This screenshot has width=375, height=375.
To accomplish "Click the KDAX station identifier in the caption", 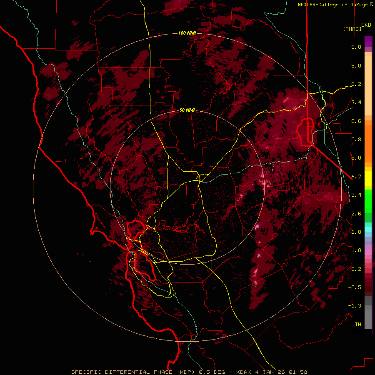I will pos(244,372).
